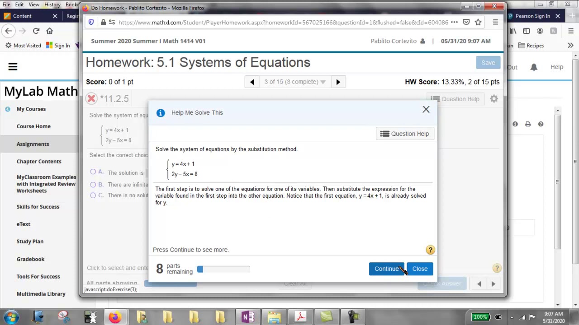The height and width of the screenshot is (325, 579).
Task: Open Gradebook in sidebar
Action: pyautogui.click(x=30, y=259)
